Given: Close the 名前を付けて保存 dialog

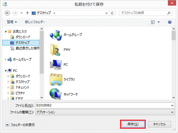Looking at the screenshot, I should click(172, 3).
